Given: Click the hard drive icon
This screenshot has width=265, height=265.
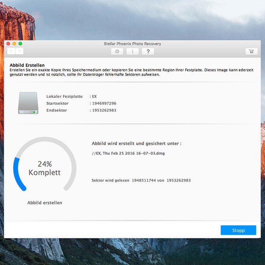Looking at the screenshot, I should coord(28,103).
